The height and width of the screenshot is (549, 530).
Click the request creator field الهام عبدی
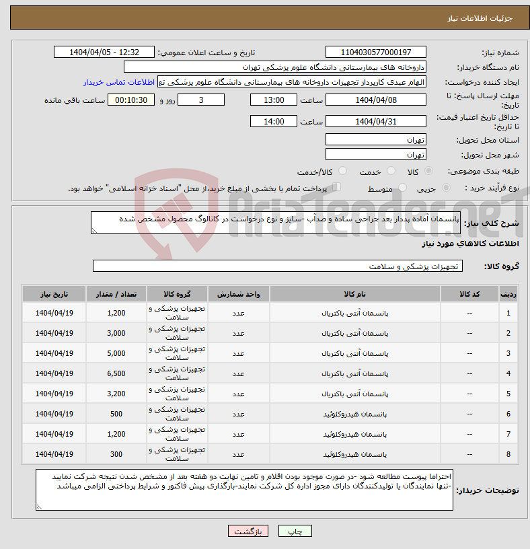pos(292,82)
